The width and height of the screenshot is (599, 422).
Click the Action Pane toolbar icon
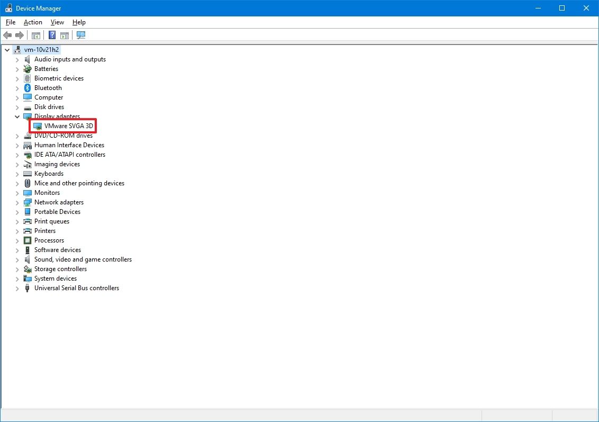point(65,35)
